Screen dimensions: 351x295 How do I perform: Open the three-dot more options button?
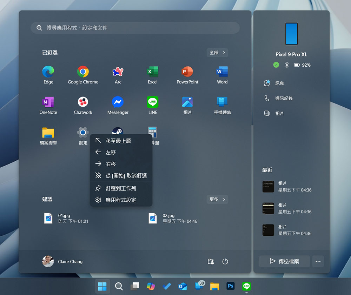(318, 261)
